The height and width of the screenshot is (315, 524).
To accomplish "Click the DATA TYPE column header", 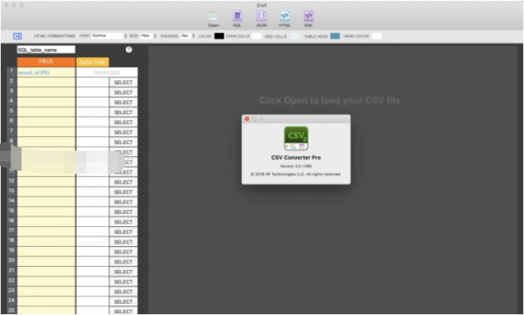I will coord(93,63).
